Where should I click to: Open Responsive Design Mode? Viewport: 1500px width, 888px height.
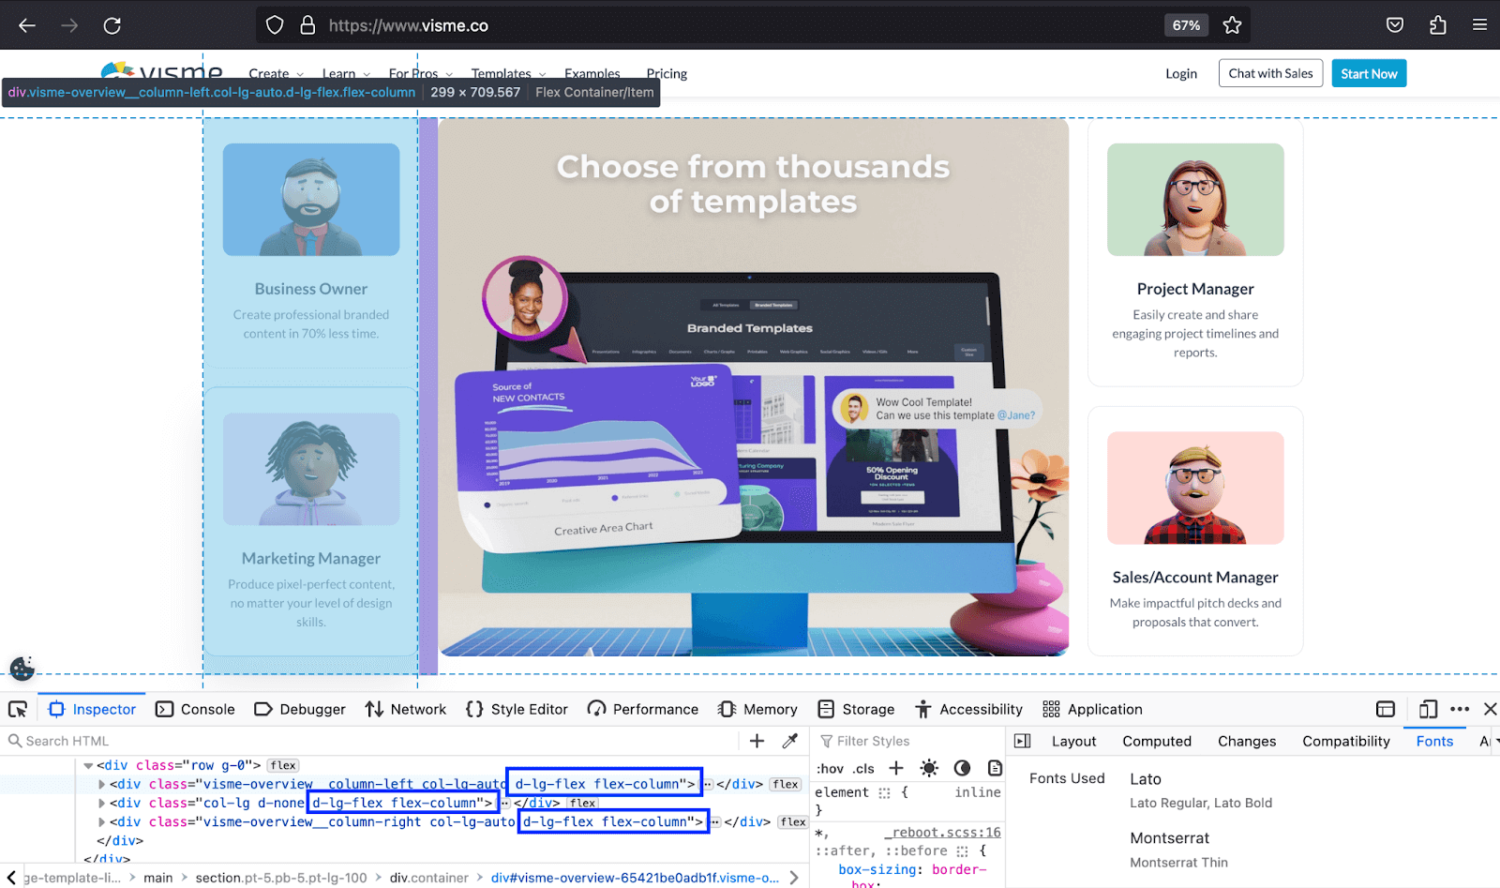point(1428,709)
